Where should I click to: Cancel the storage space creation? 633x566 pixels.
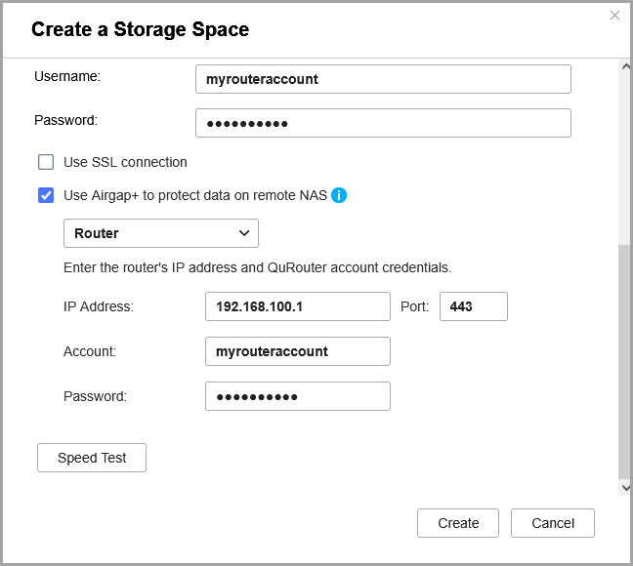coord(552,523)
